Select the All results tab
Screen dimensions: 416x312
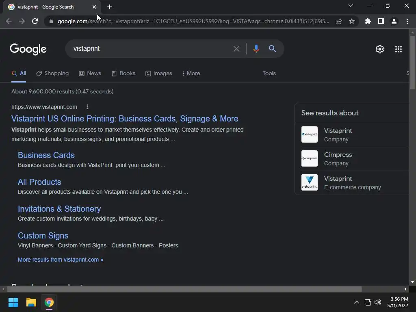[x=19, y=74]
